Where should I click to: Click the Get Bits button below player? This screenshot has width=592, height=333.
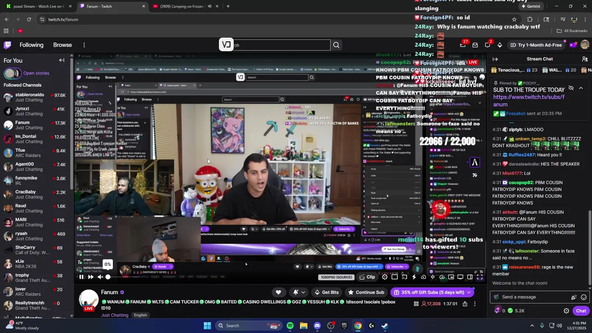(327, 292)
